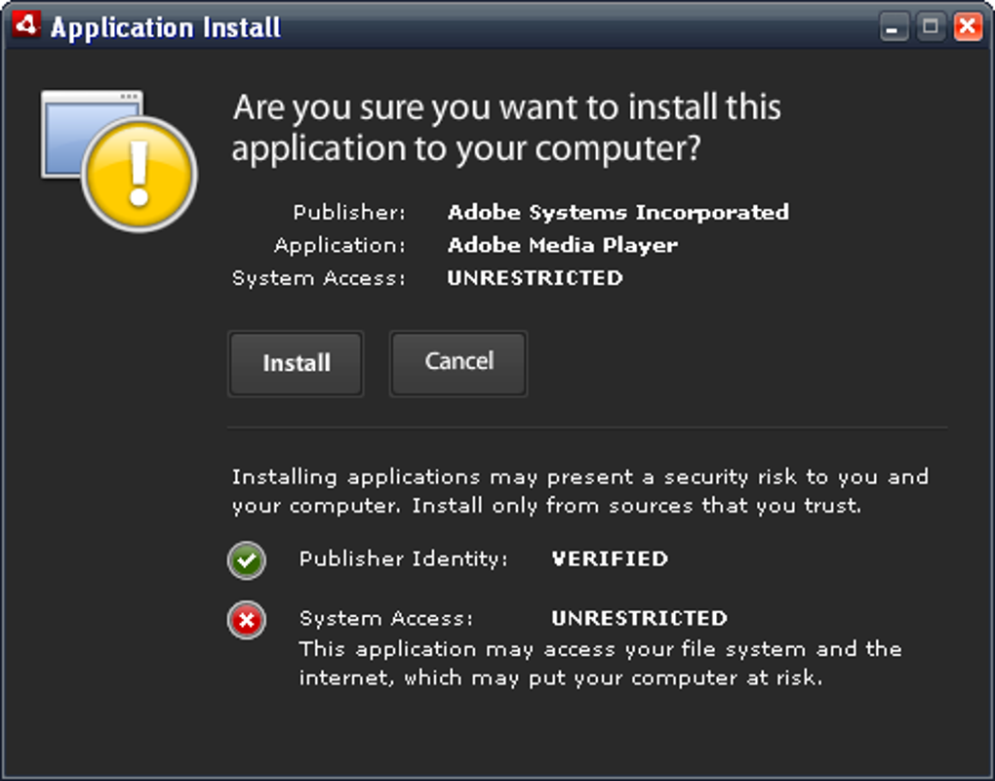Click the security risk warning paragraph
The height and width of the screenshot is (781, 995).
[579, 492]
